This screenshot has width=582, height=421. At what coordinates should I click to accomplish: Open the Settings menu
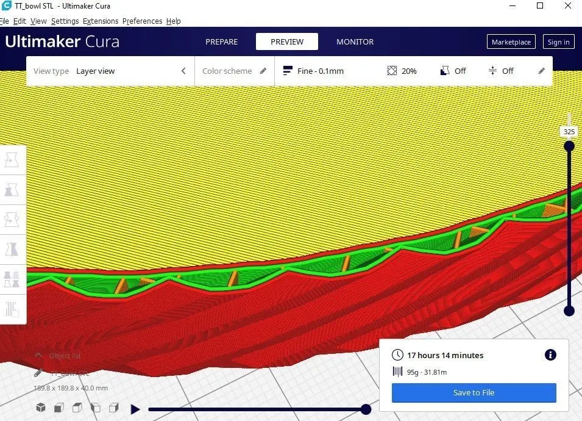pos(65,21)
